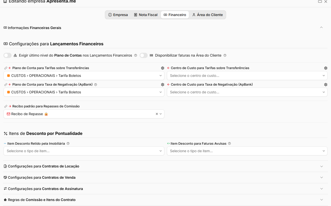Screen dimensions: 331x206
Task: Toggle Disponibilizar faturas na Área do Cliente
Action: click(x=144, y=55)
